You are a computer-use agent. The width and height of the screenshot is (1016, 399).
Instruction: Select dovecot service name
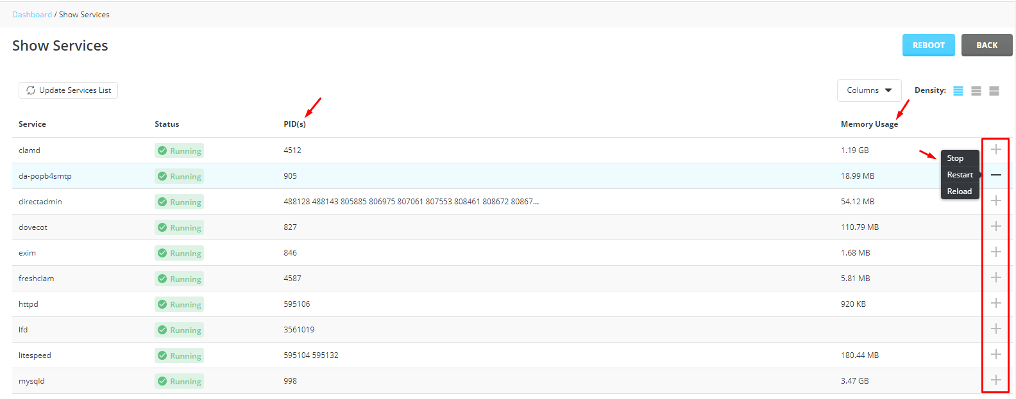33,227
